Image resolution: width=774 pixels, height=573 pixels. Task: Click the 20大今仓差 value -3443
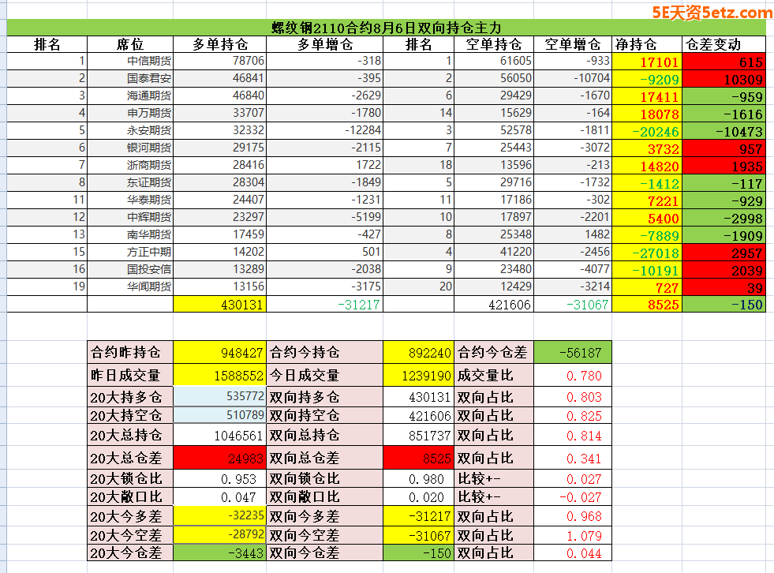219,552
